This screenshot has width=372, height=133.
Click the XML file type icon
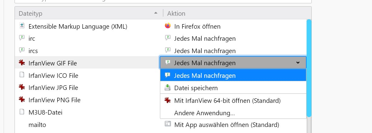(x=22, y=26)
